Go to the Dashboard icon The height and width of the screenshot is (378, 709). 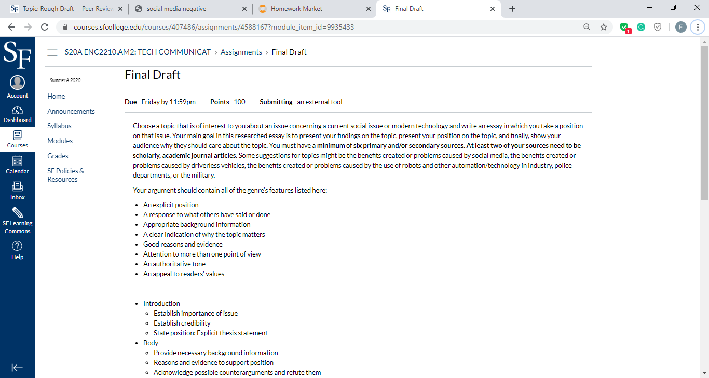tap(17, 111)
